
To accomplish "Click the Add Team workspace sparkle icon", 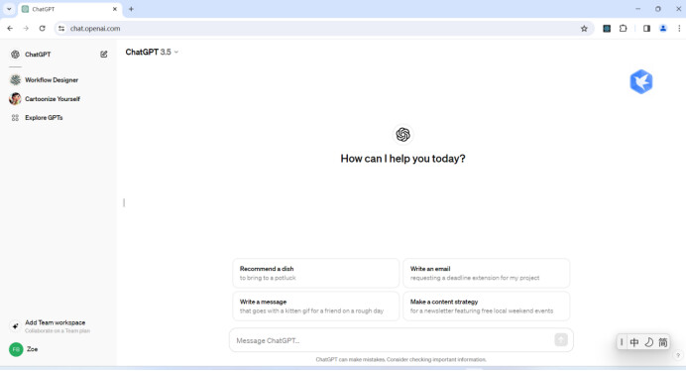I will [x=15, y=326].
